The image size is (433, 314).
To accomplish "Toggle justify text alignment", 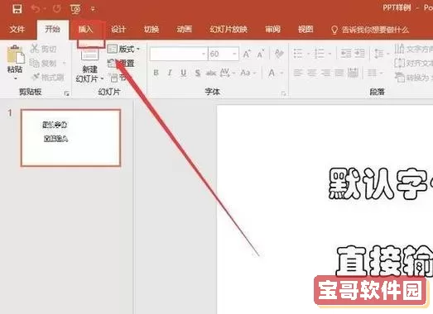I will pos(339,73).
